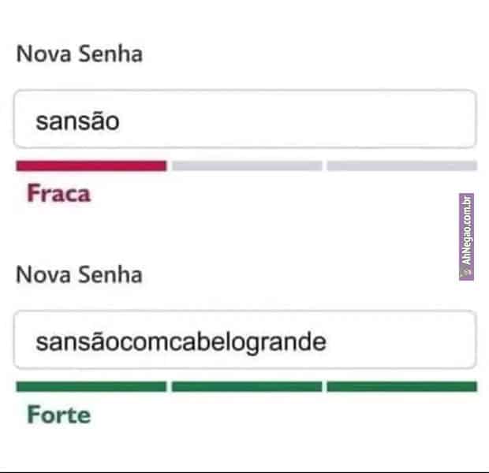Click the rightmost gray segment of the weak meter
489x473 pixels.
tap(401, 166)
